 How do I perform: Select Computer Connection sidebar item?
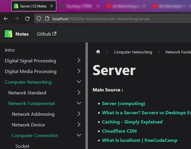(35, 136)
